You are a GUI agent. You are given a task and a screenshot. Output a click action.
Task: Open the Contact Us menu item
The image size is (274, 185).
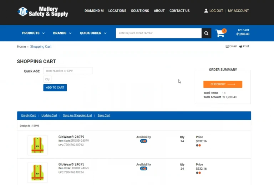[179, 11]
